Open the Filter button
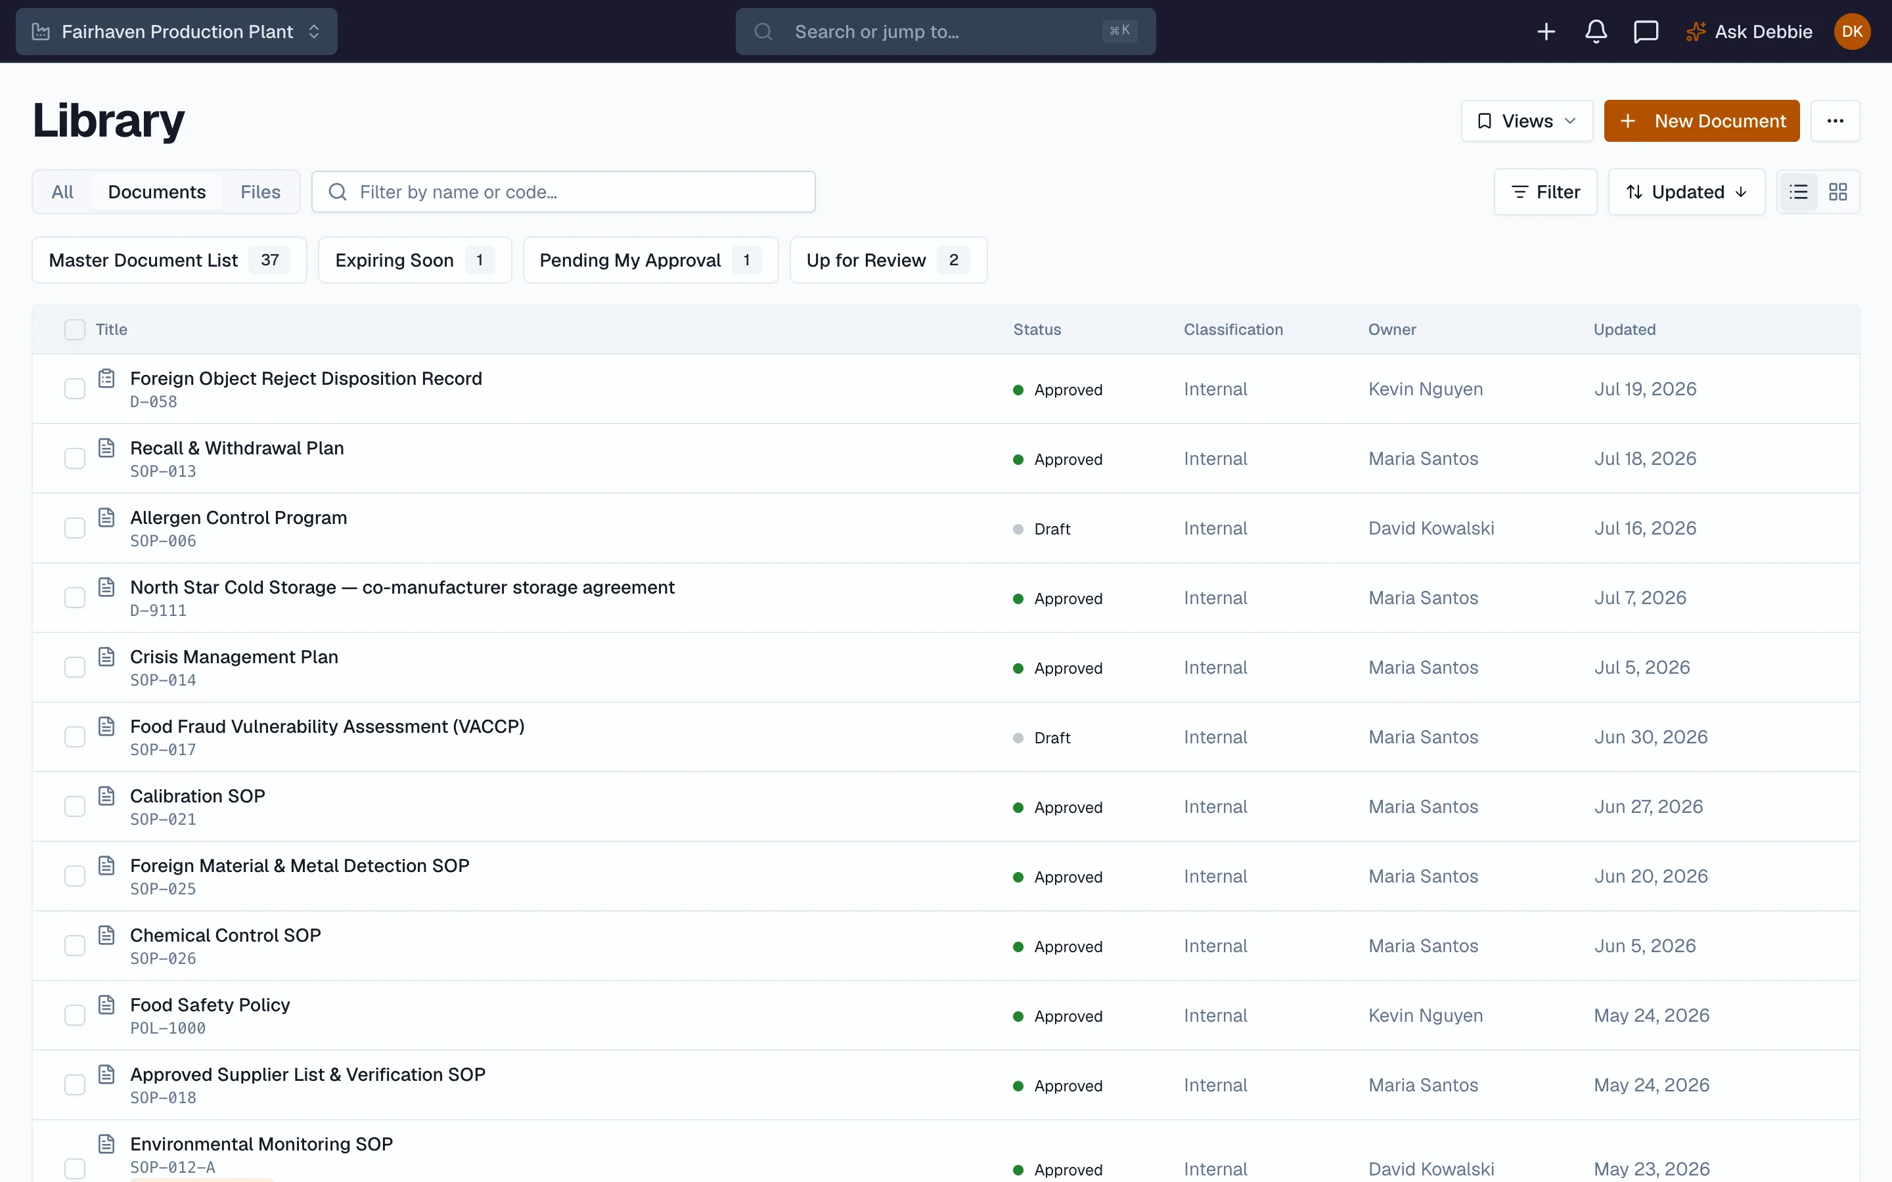 [1545, 192]
